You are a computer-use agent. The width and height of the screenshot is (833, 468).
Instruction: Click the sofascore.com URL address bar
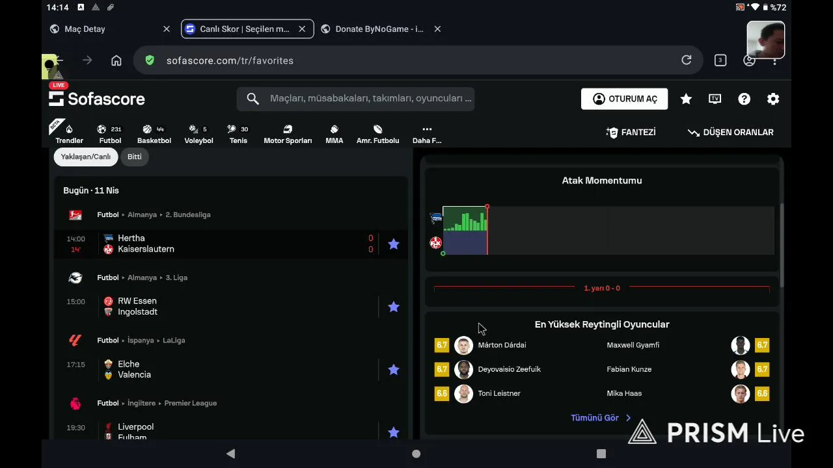click(418, 60)
